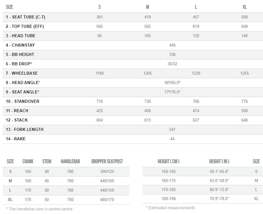Click wheelbase value 1255 for size XL

[244, 73]
